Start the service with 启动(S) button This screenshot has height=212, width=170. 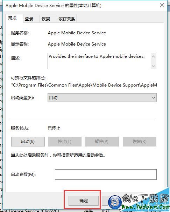click(x=28, y=142)
